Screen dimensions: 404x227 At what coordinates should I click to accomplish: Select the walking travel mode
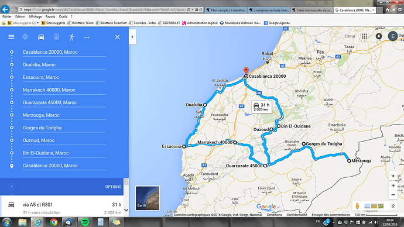point(72,37)
